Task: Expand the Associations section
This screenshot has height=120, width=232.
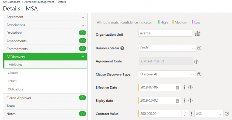Action: (45, 25)
